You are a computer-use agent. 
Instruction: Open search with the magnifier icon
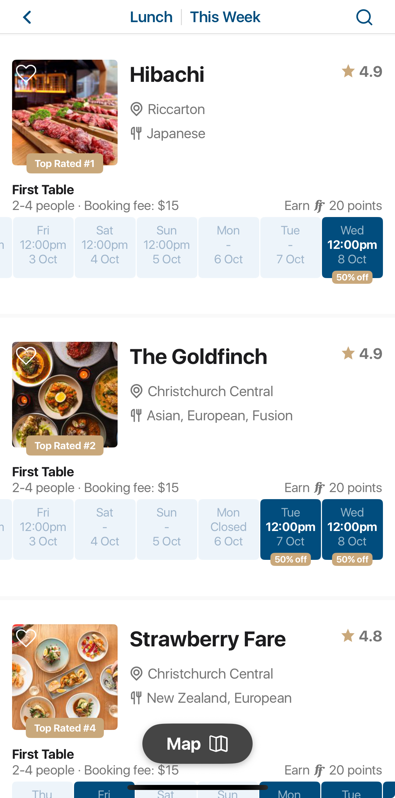pos(364,17)
